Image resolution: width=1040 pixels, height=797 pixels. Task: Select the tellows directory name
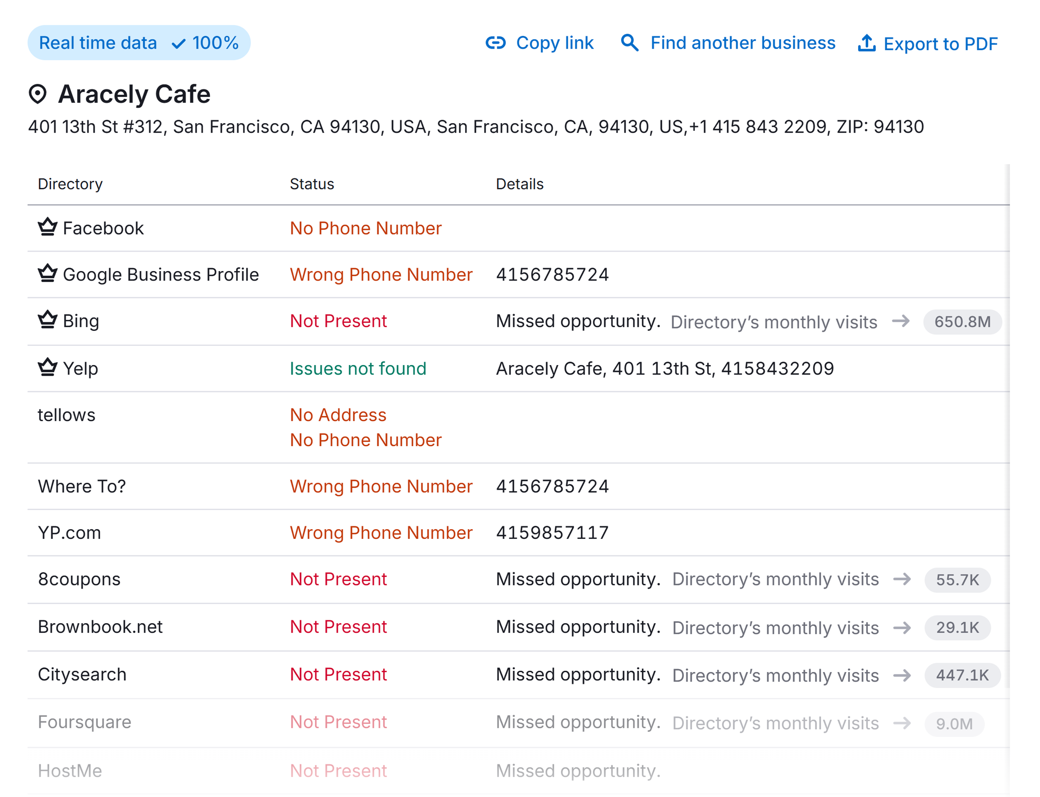67,415
